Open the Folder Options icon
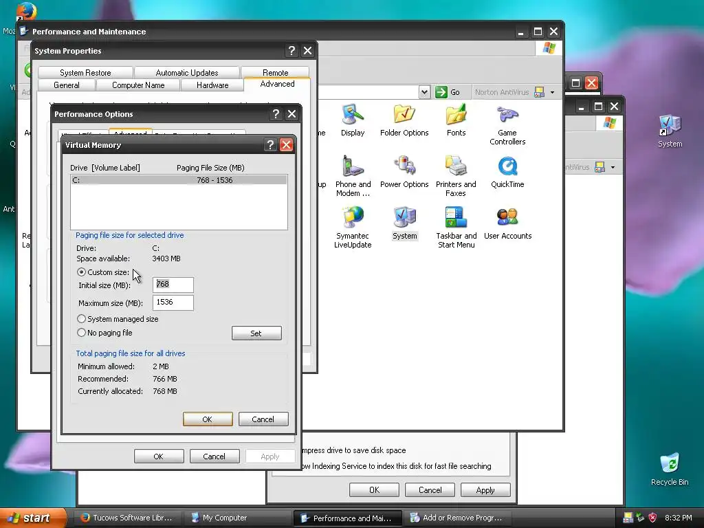Viewport: 704px width, 528px height. 404,120
